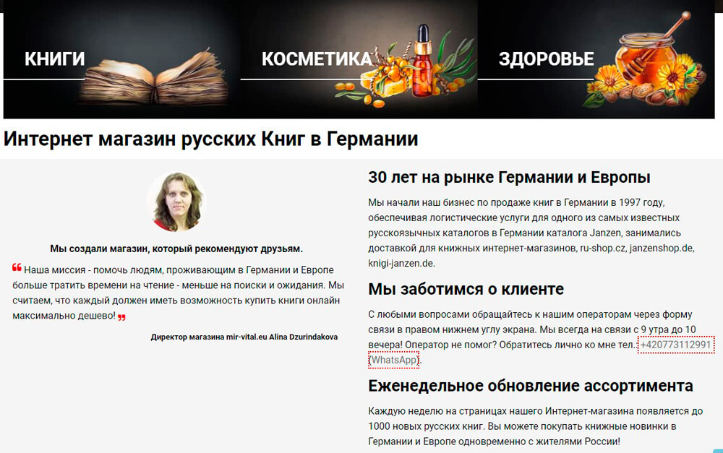Viewport: 723px width, 453px height.
Task: Click the bold "Мы создали магазин" slogan
Action: (x=176, y=248)
